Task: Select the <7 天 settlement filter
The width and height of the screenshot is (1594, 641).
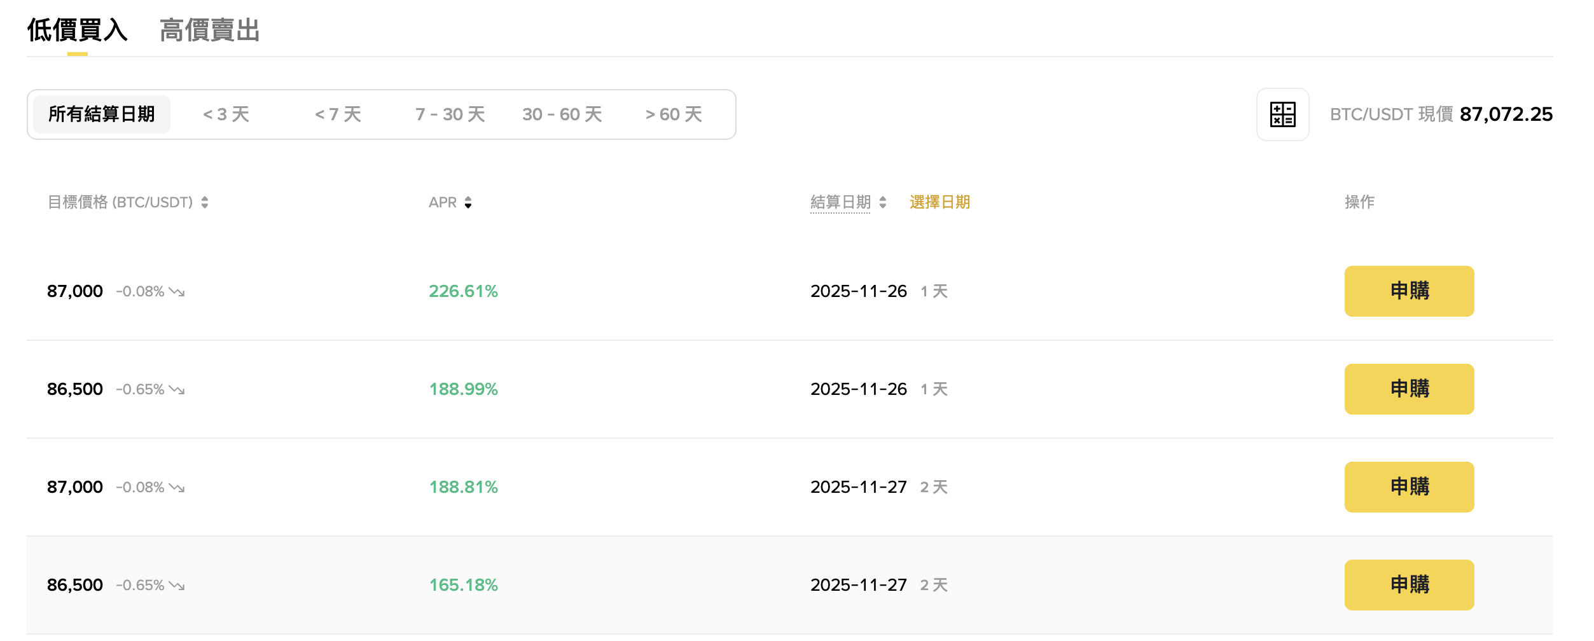Action: (x=338, y=114)
